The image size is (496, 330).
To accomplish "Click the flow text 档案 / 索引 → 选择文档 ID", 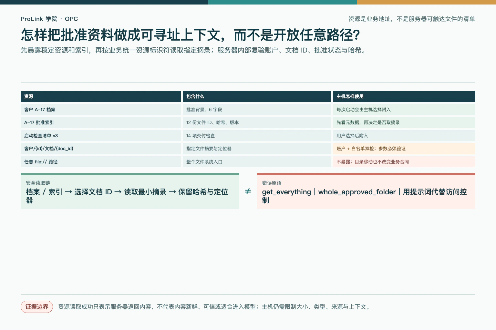I will pyautogui.click(x=127, y=196).
